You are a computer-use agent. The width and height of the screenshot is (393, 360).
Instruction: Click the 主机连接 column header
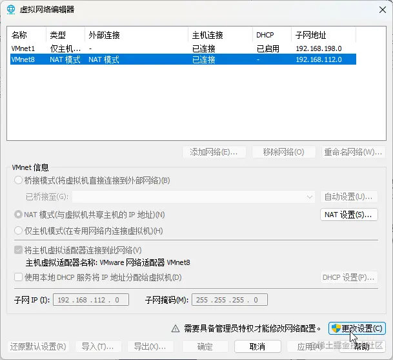[220, 35]
